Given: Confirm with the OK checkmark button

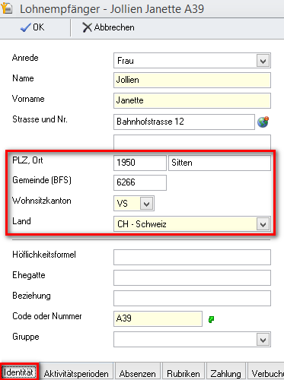Looking at the screenshot, I should tap(33, 27).
